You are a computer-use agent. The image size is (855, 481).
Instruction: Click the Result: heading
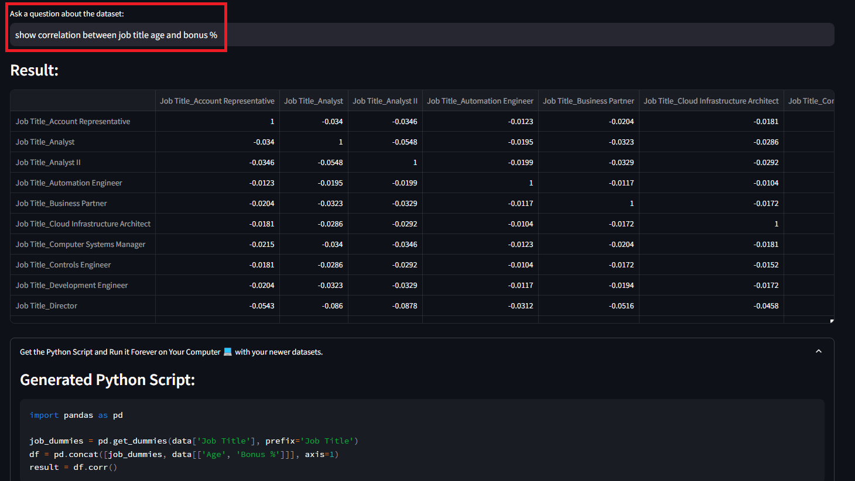(x=35, y=70)
